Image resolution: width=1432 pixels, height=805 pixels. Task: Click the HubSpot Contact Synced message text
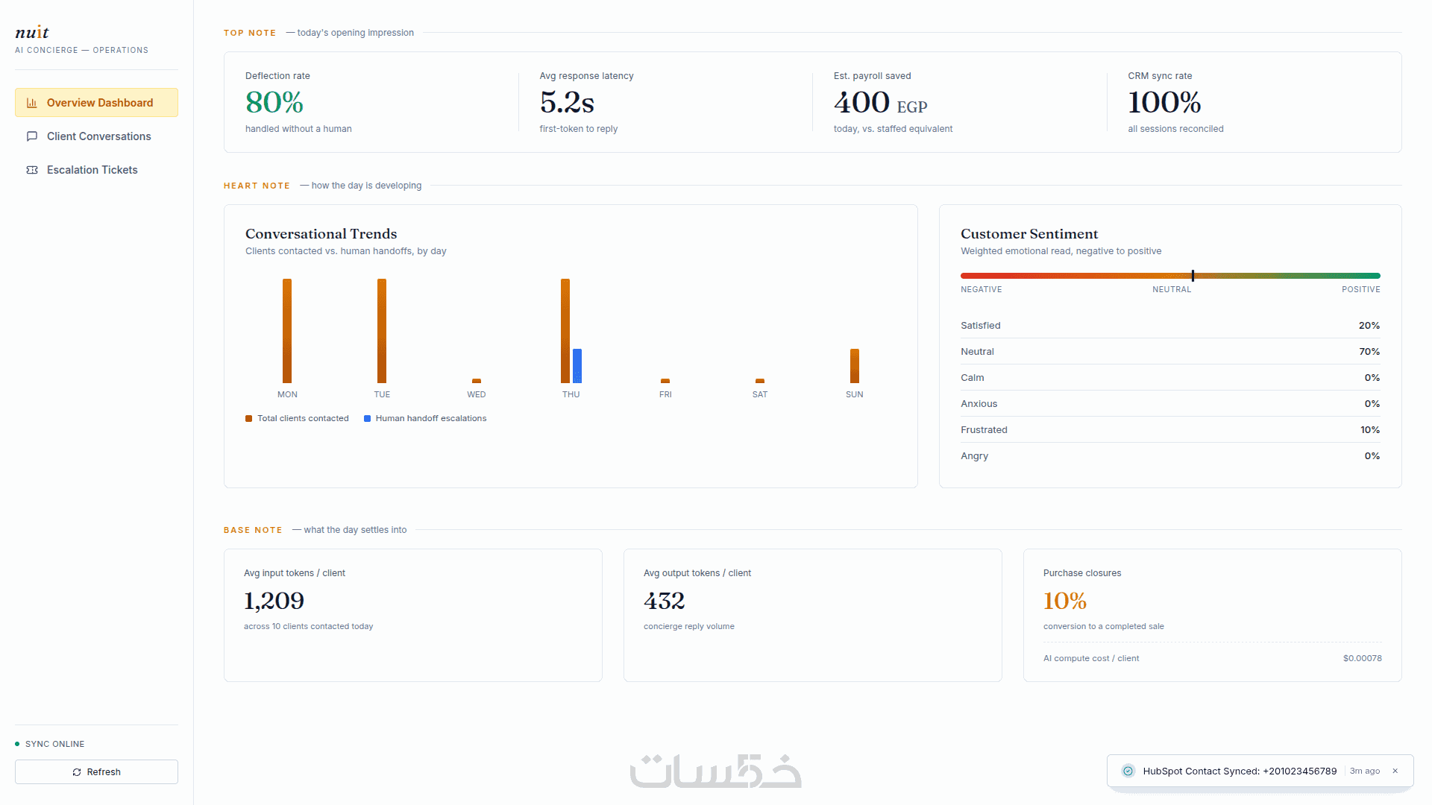coord(1240,771)
